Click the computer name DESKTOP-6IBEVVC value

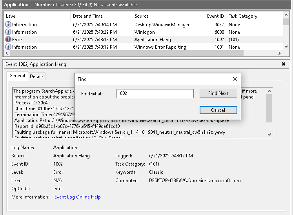pyautogui.click(x=195, y=180)
